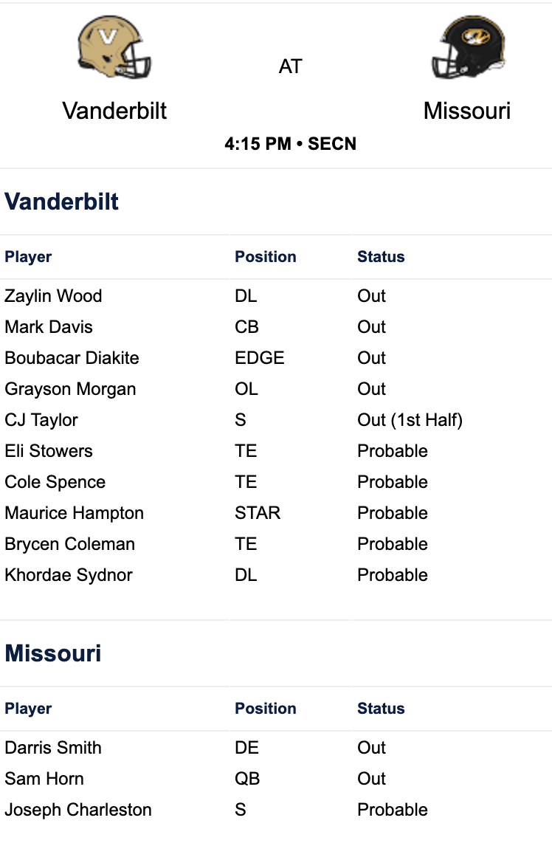The width and height of the screenshot is (552, 843).
Task: Select the Vanderbilt team name under the helmet
Action: tap(114, 111)
